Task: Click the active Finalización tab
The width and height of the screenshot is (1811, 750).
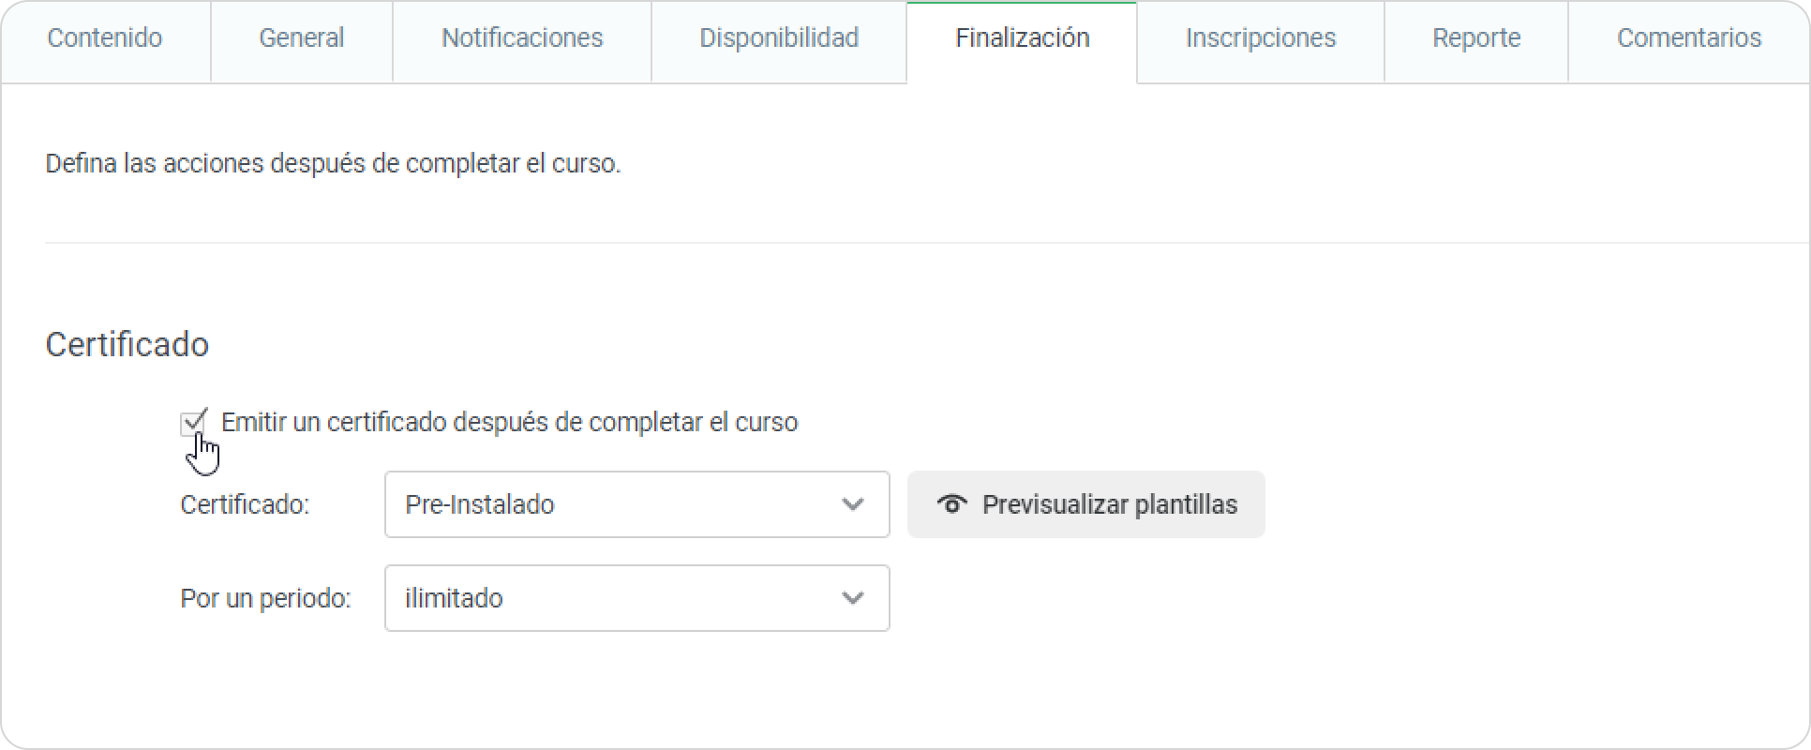Action: pyautogui.click(x=1022, y=38)
